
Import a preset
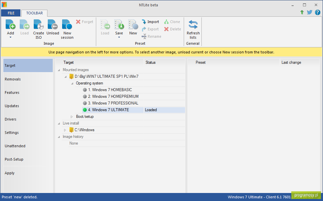pos(150,22)
